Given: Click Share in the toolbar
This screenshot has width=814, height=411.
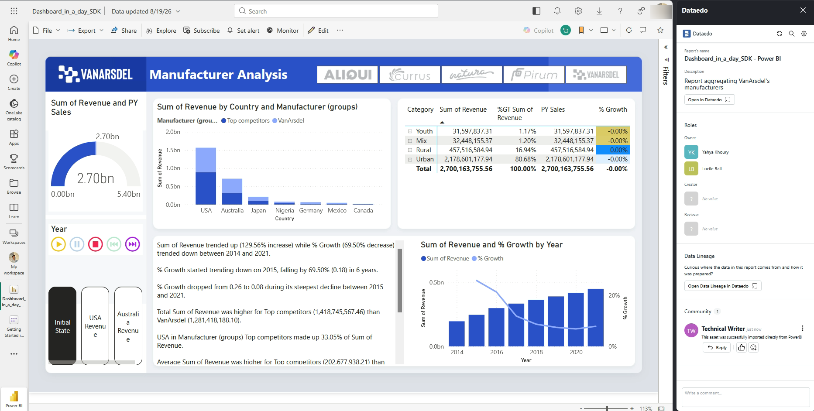Looking at the screenshot, I should 124,30.
